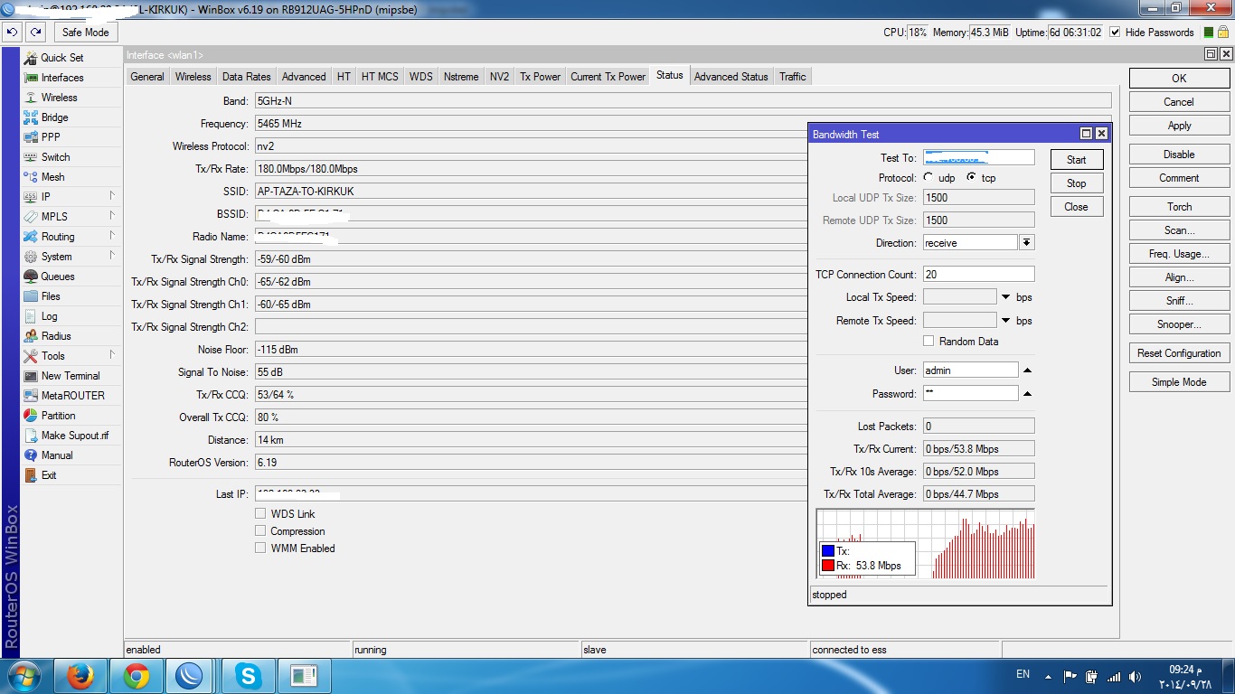
Task: Open the Nstreme tab
Action: click(461, 77)
